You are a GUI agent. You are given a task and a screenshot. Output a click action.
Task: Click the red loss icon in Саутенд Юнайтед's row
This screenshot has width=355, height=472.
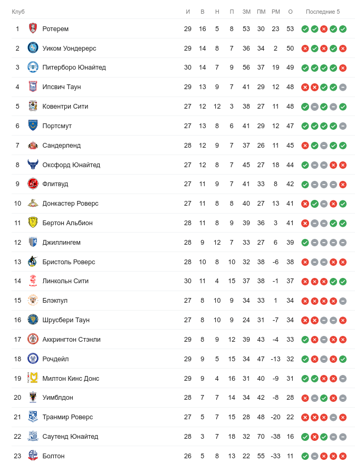314,437
